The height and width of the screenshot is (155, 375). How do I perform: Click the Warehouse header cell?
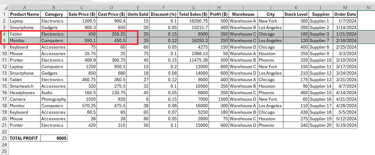pos(243,14)
